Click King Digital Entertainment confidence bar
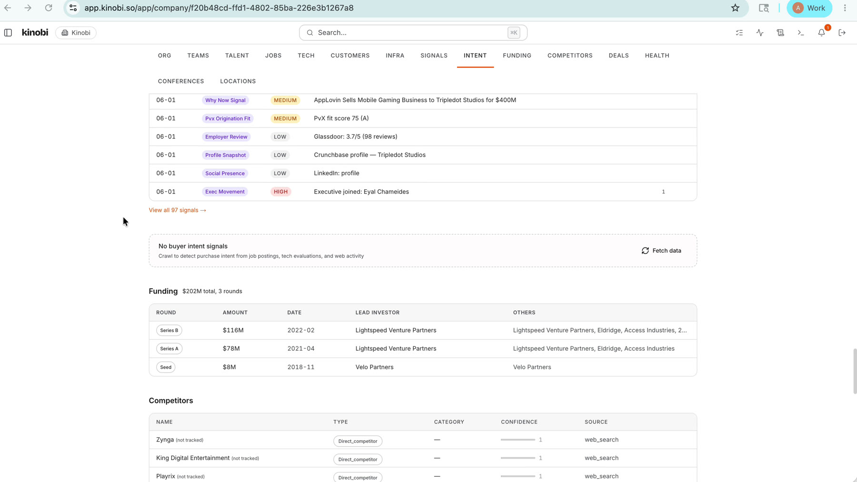Screen dimensions: 857x482 tap(518, 458)
